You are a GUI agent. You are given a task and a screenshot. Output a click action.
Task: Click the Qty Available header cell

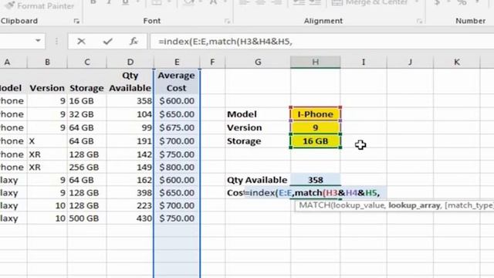tap(130, 82)
